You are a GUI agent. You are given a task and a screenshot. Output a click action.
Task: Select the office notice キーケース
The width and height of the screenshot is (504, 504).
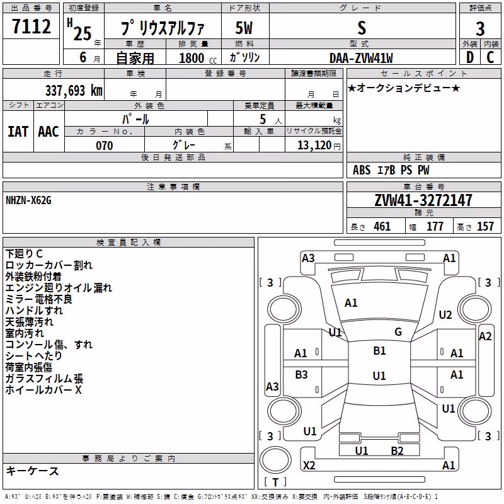pyautogui.click(x=33, y=471)
